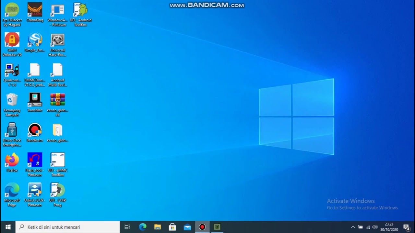The width and height of the screenshot is (415, 233).
Task: Open File Explorer from the taskbar
Action: [x=158, y=227]
